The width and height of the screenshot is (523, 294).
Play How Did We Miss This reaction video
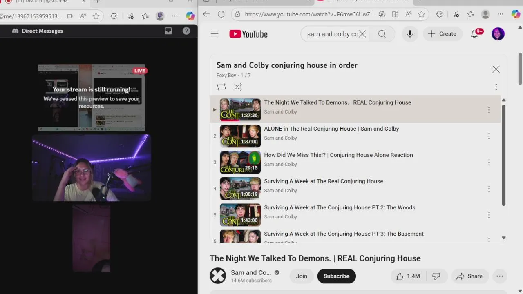click(x=338, y=155)
